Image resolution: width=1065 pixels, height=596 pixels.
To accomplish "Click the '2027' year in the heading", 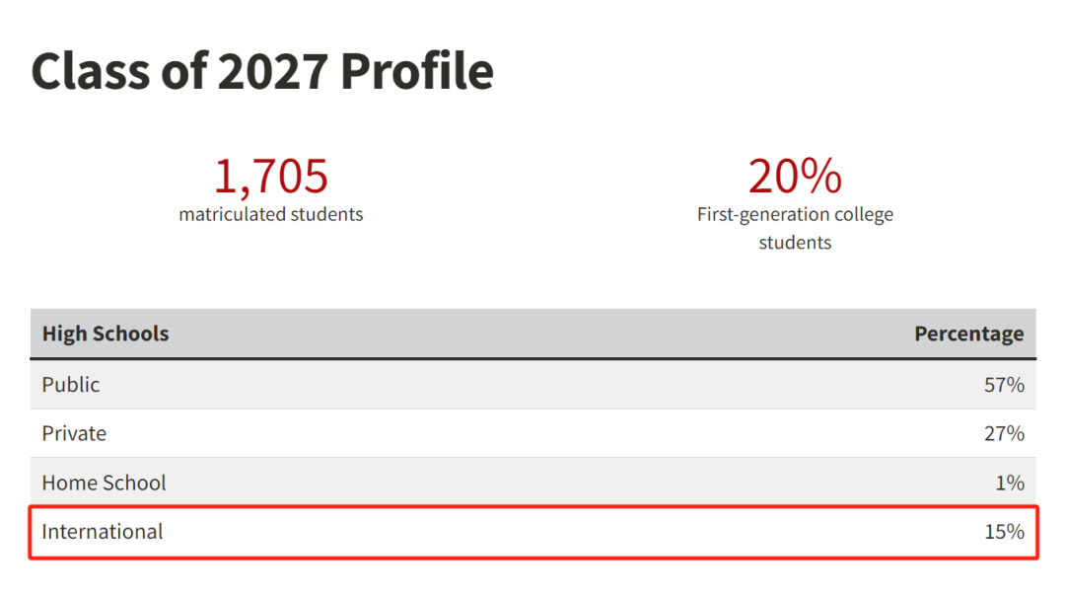I will click(273, 71).
